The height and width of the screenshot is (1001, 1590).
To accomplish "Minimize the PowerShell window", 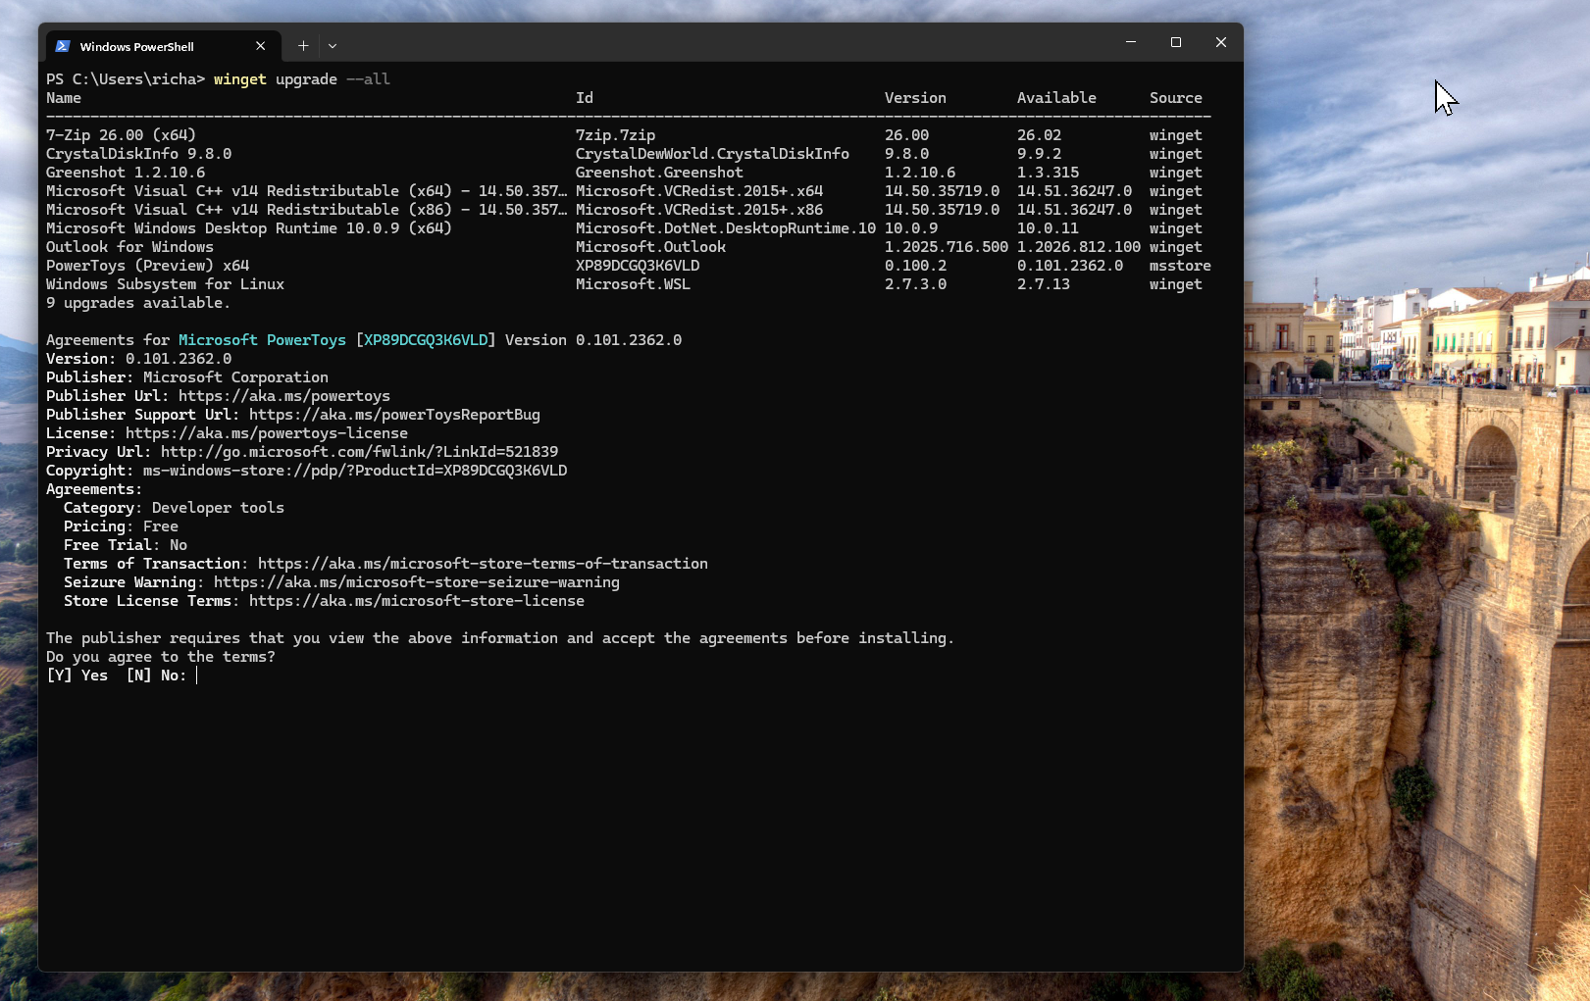I will (1131, 42).
